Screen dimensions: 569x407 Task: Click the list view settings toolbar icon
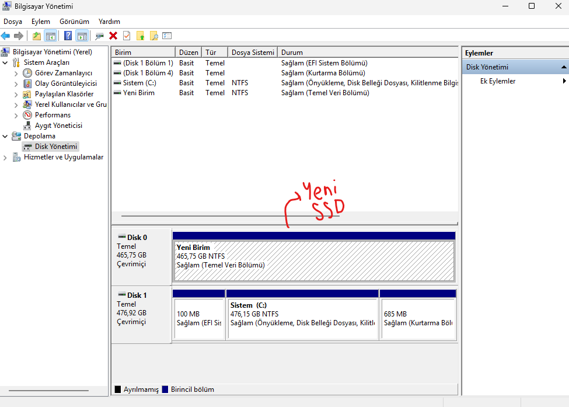(167, 36)
